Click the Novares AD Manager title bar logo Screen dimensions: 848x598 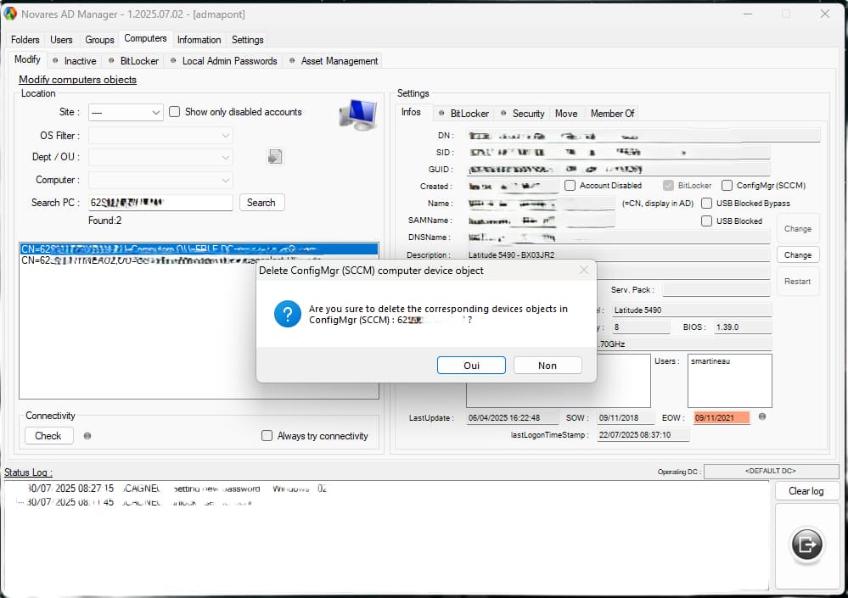[x=11, y=14]
